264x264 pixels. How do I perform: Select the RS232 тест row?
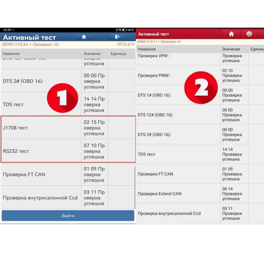68,151
